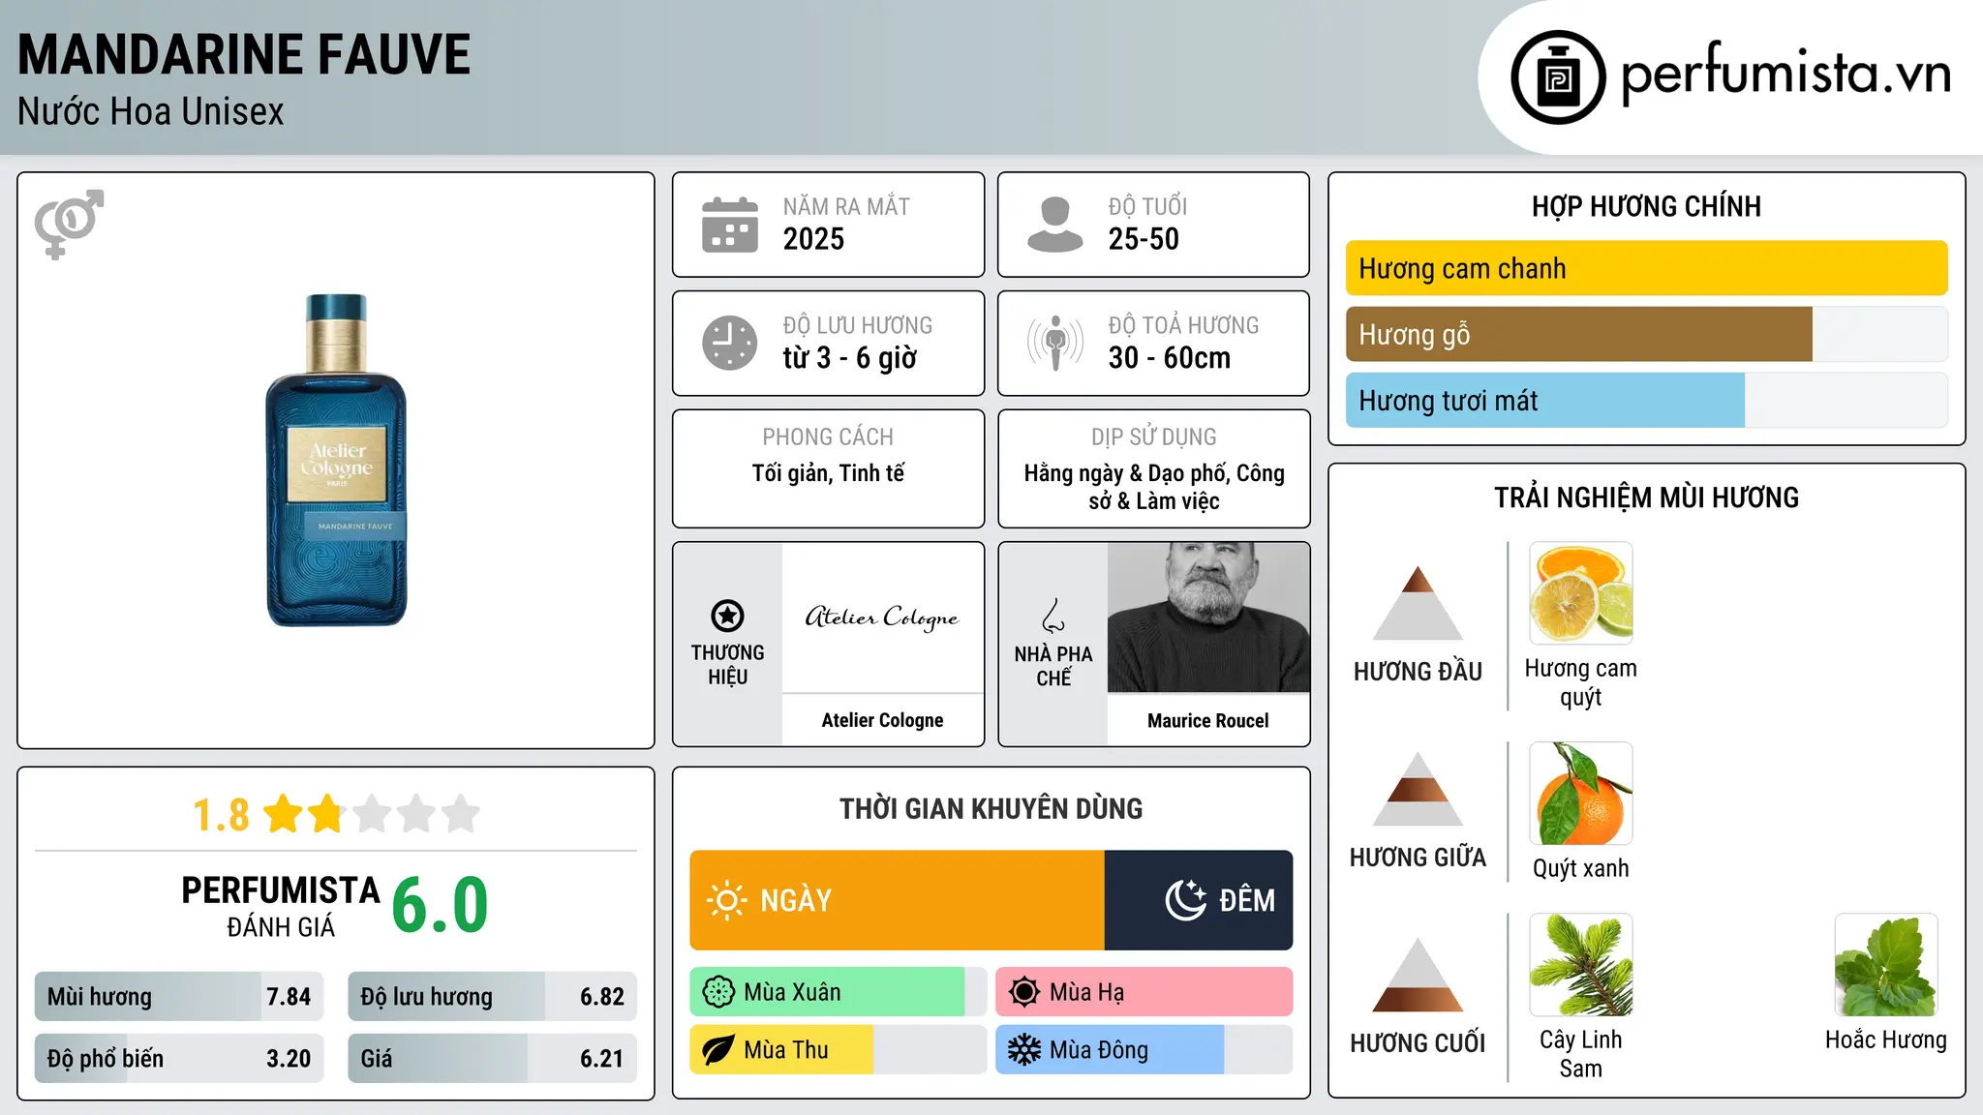1983x1115 pixels.
Task: Click the green Mùa Xuân season bar
Action: point(827,992)
